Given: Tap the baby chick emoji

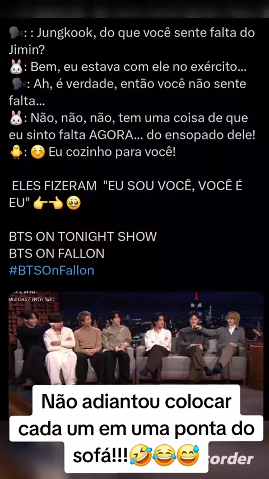Looking at the screenshot, I should coord(16,152).
